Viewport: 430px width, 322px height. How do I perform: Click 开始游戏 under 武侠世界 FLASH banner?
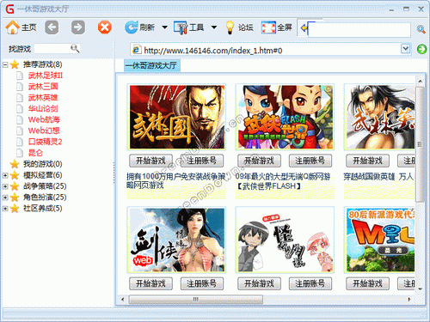259,161
